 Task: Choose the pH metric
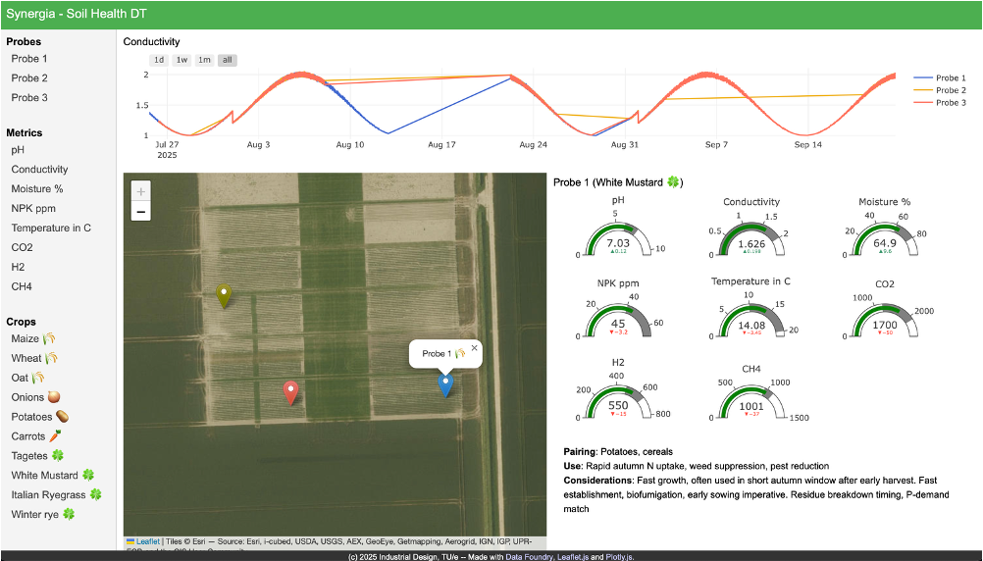pos(18,150)
